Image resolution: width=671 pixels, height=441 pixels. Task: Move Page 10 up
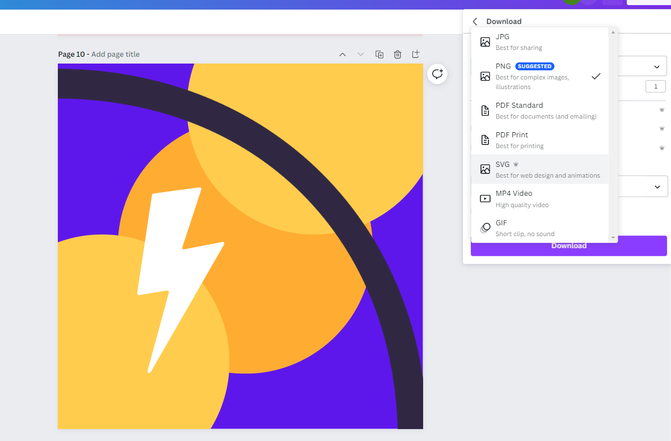(343, 54)
